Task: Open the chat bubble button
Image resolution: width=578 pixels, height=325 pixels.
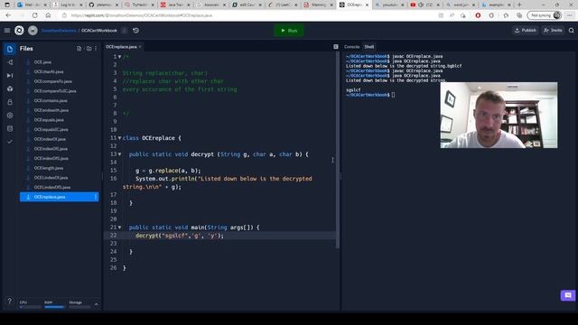Action: [x=568, y=295]
